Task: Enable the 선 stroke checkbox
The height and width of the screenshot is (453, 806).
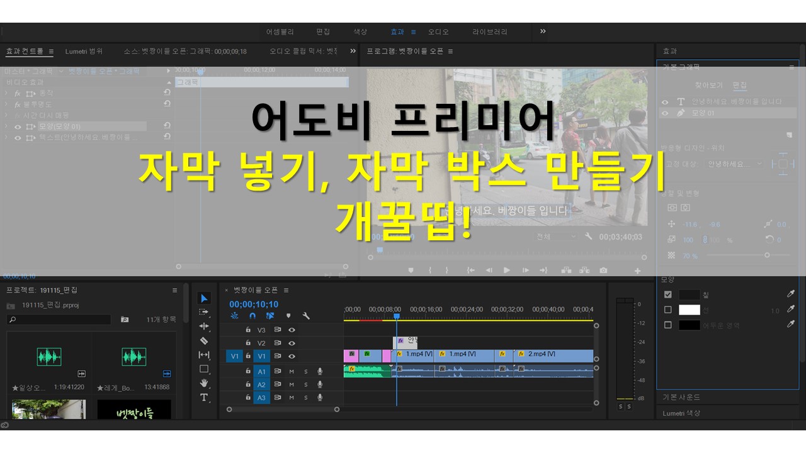Action: (x=668, y=310)
